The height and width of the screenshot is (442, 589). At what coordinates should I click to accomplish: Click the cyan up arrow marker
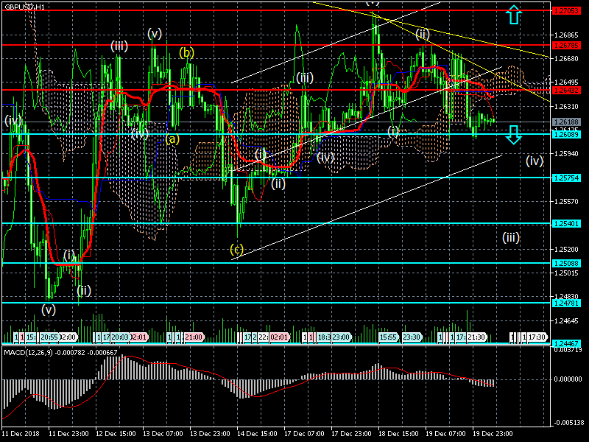(x=514, y=15)
